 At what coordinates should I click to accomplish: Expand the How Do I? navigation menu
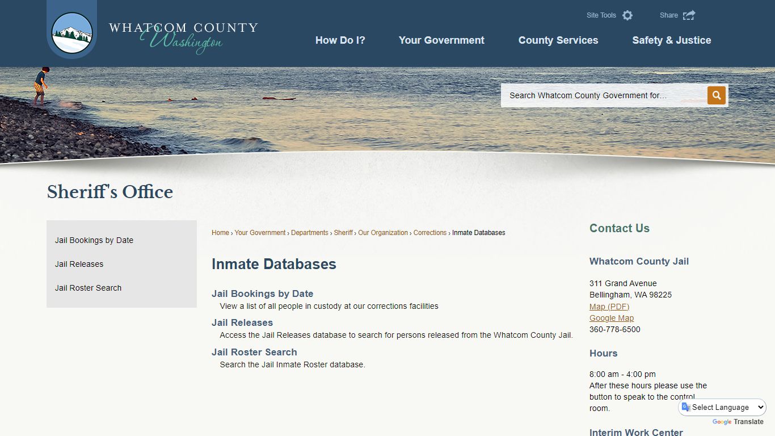point(340,40)
